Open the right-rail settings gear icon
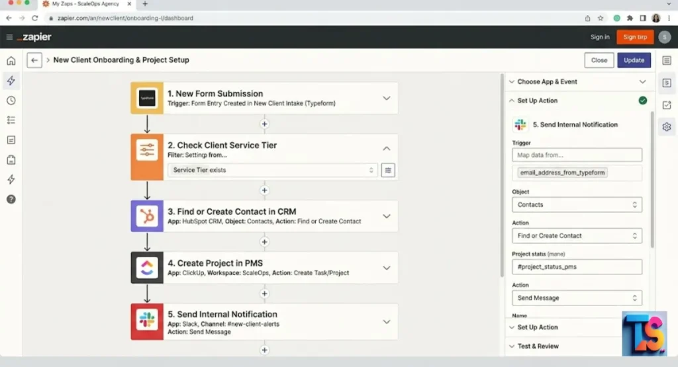678x367 pixels. 667,127
